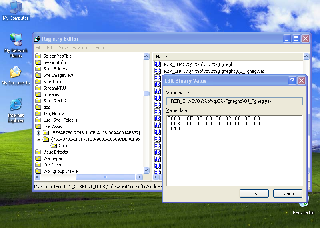Click the 02 byte in the hex data
The height and width of the screenshot is (228, 320).
(x=228, y=118)
